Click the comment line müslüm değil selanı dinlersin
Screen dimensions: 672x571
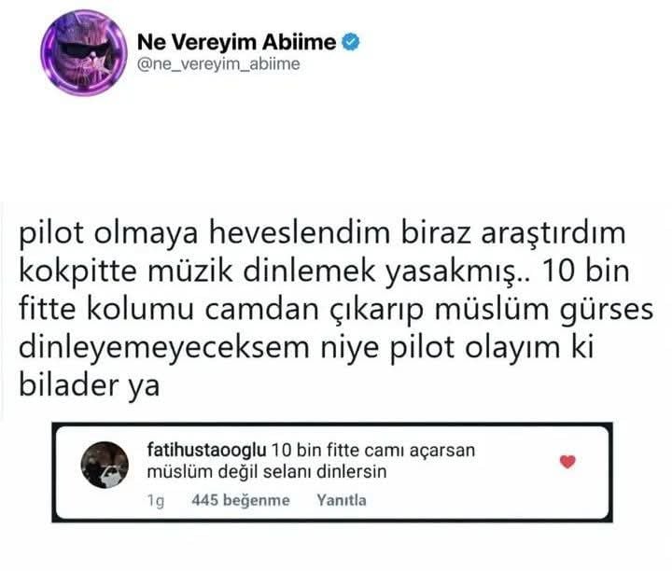[267, 471]
